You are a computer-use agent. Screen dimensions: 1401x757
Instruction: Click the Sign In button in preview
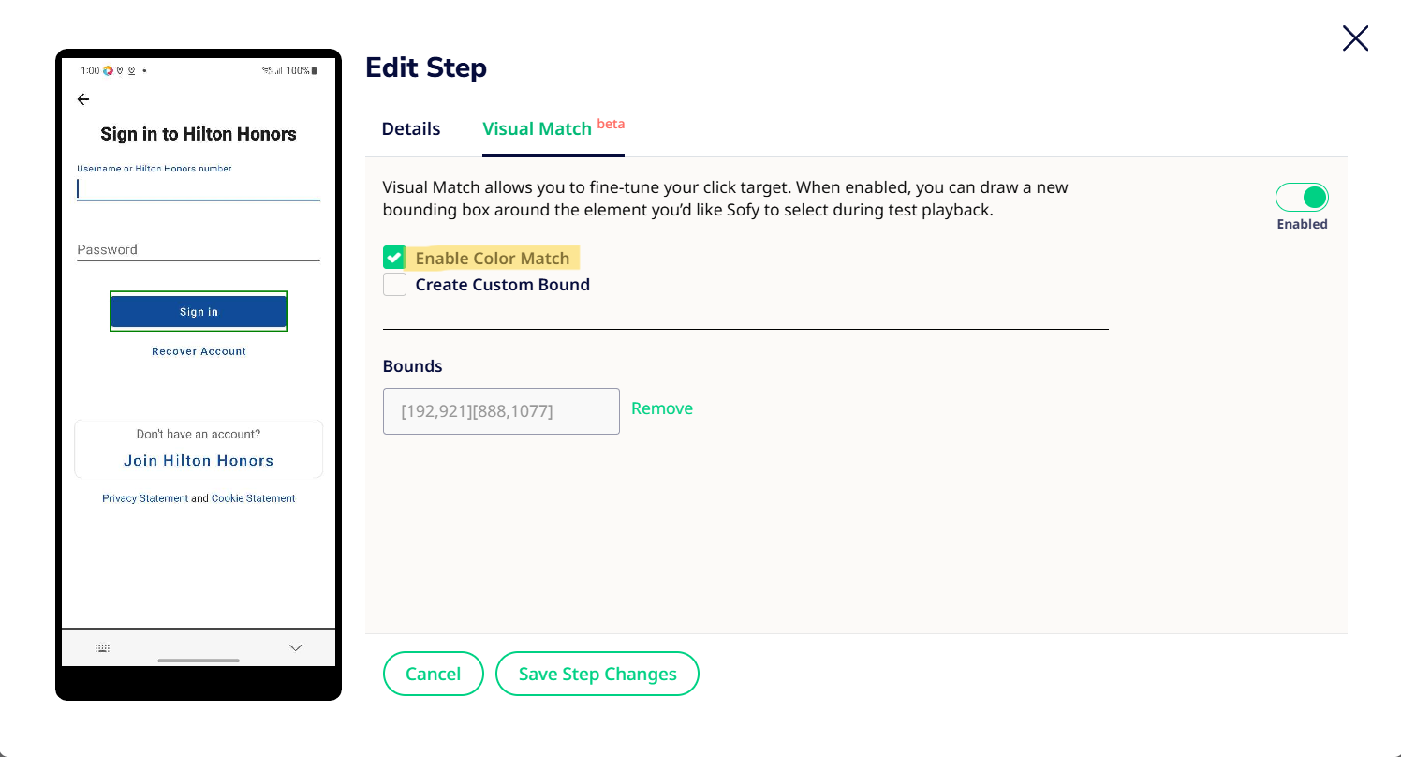(x=199, y=312)
